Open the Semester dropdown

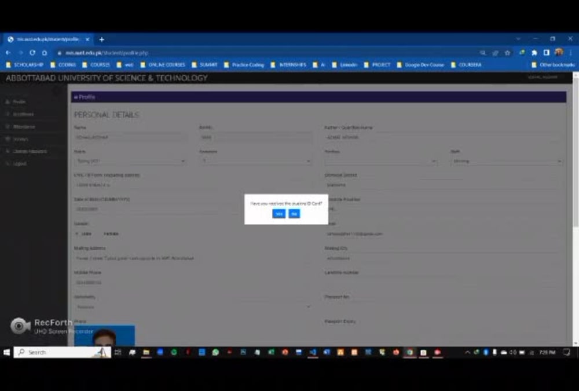255,161
